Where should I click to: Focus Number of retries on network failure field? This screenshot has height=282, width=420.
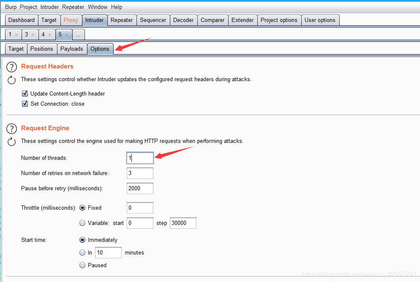(x=140, y=173)
